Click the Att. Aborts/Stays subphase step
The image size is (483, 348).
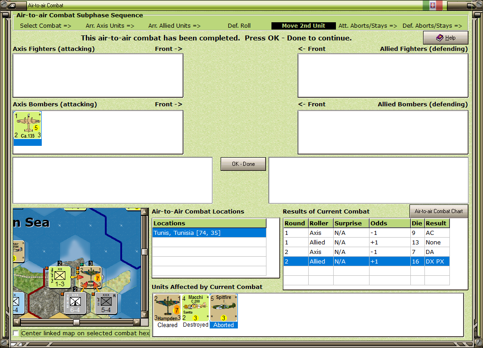point(368,26)
